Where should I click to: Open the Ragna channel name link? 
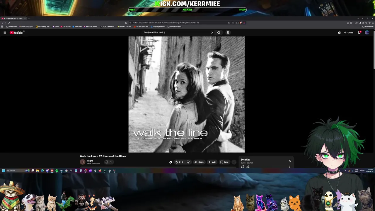point(90,161)
